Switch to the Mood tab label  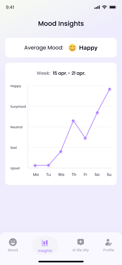[13, 250]
